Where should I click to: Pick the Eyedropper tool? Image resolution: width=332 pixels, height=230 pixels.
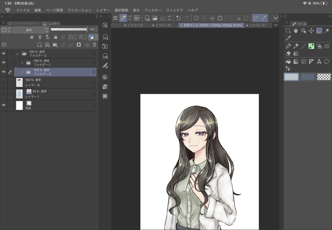click(288, 38)
